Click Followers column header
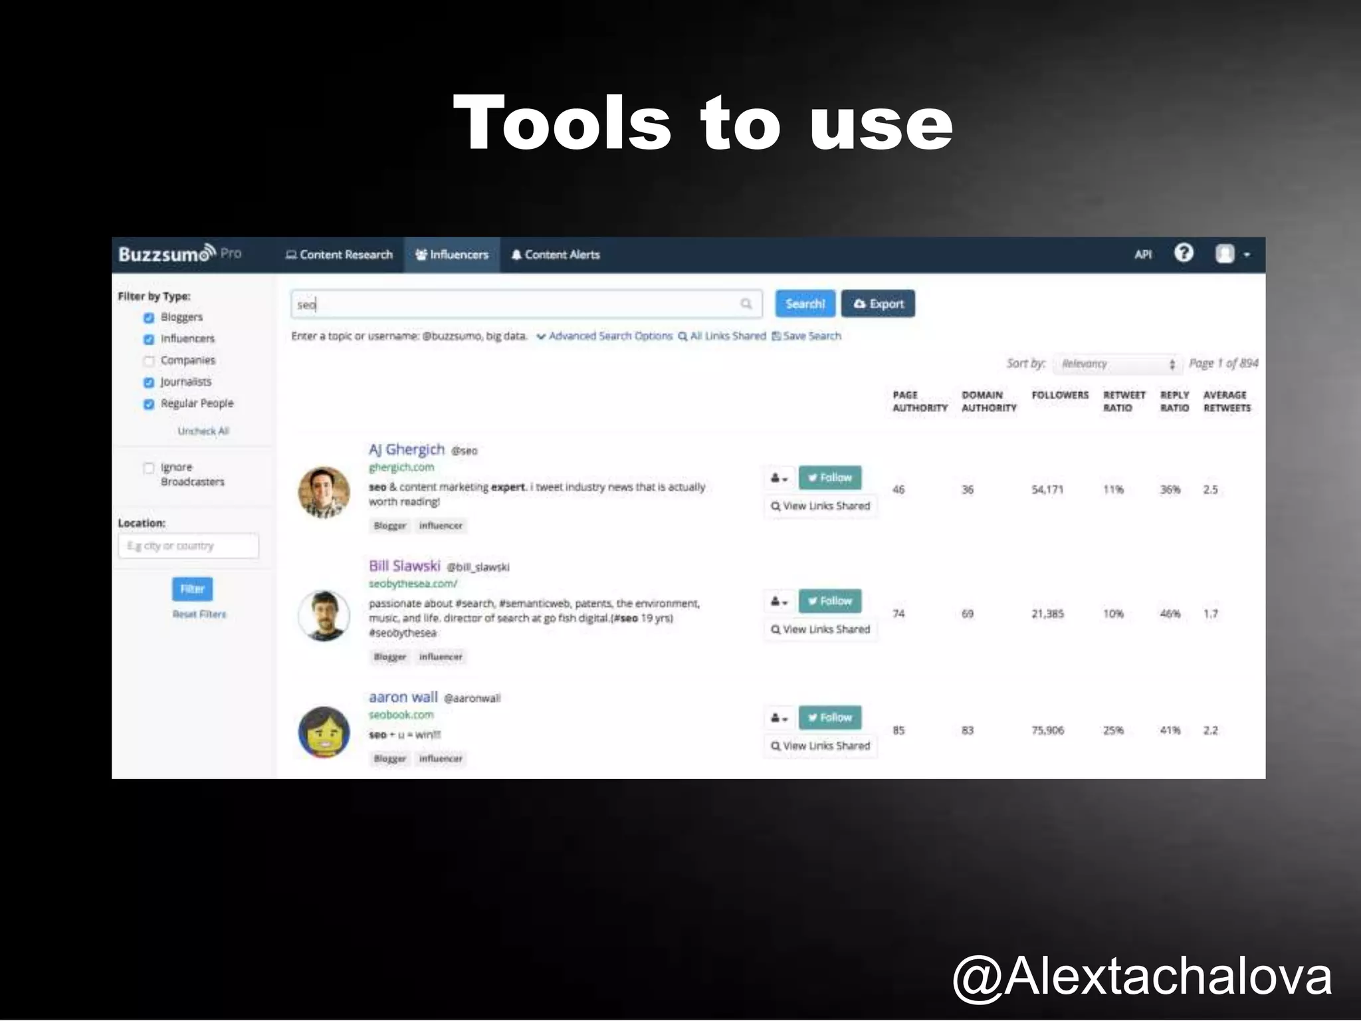The height and width of the screenshot is (1021, 1361). click(1060, 396)
